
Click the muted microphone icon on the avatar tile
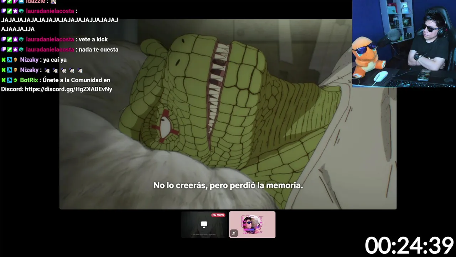coord(234,233)
